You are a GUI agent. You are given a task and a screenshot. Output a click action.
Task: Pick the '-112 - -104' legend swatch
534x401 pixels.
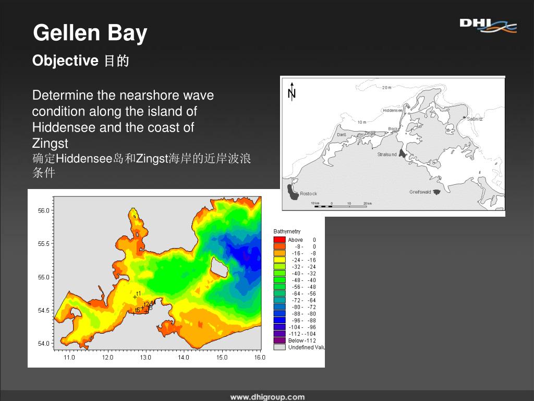pos(280,334)
